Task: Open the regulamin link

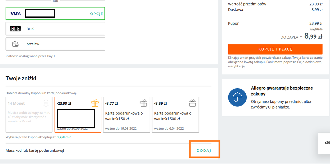Action: (x=64, y=137)
